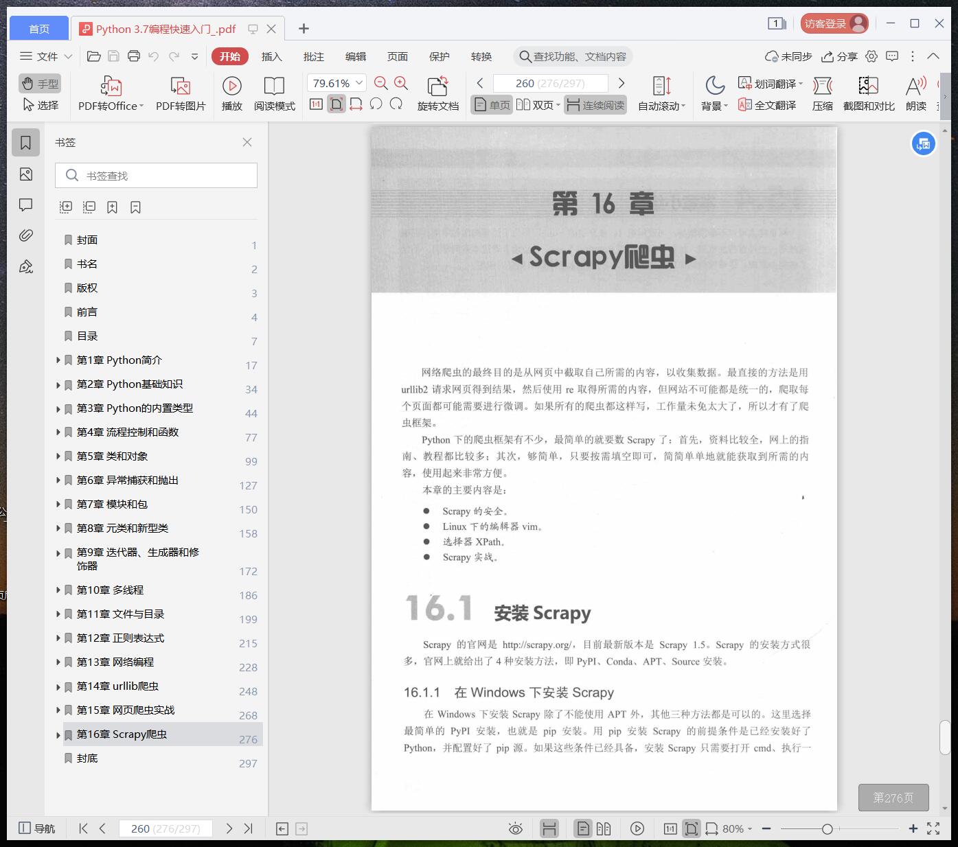Open PDF转Office converter
Viewport: 958px width, 847px height.
pos(111,94)
